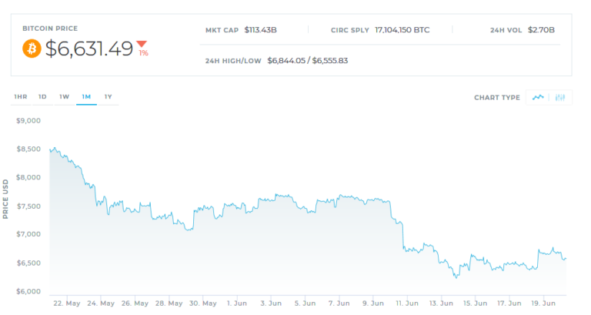Click the 19. Jun date label
This screenshot has height=315, width=591.
pos(543,303)
